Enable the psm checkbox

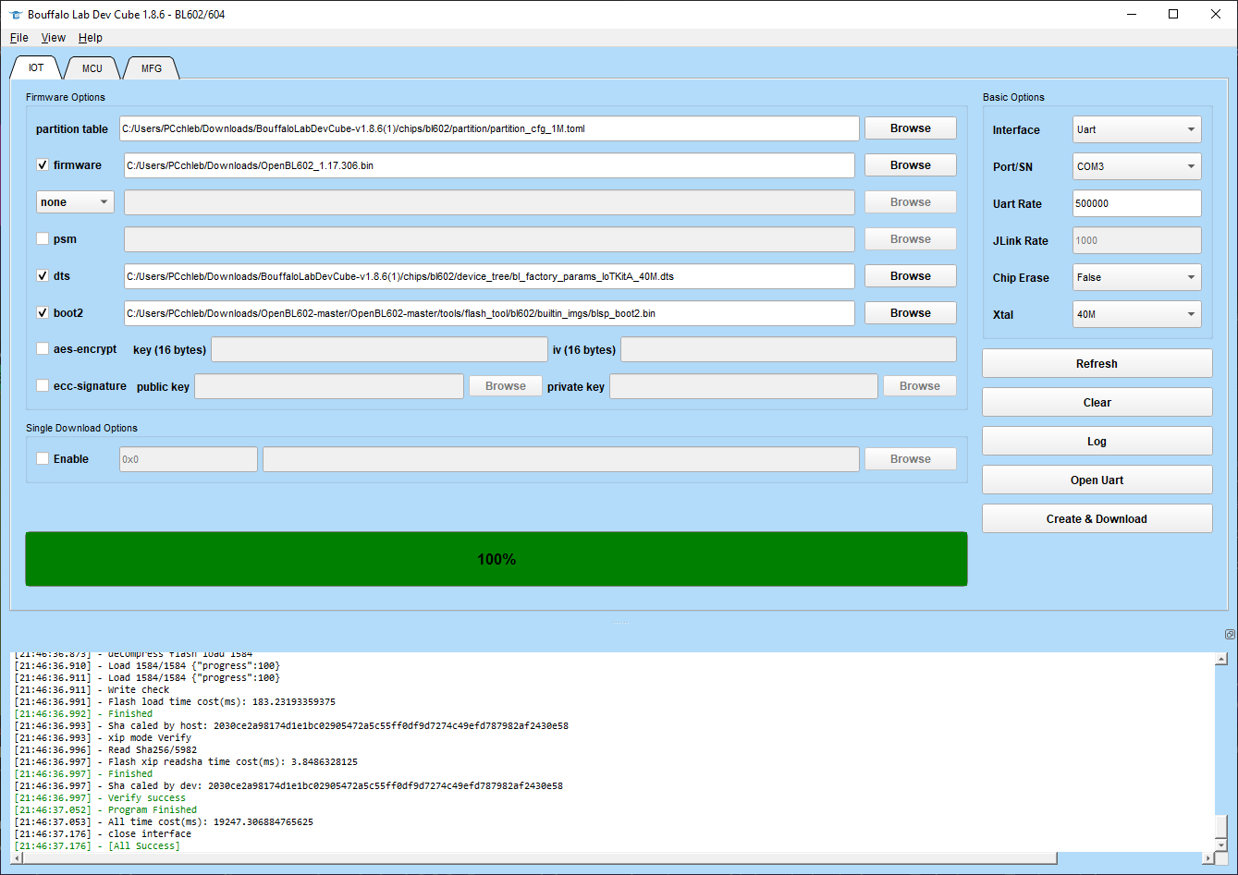[x=43, y=238]
